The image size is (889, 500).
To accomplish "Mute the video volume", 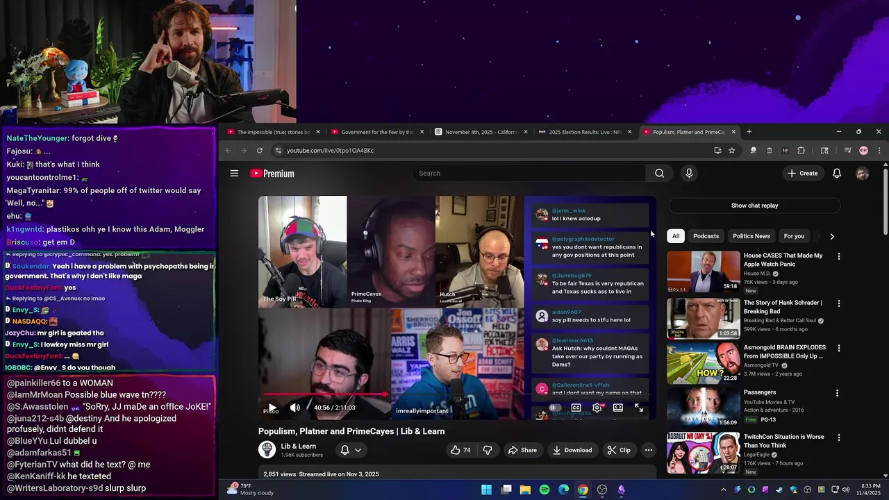I will [x=295, y=408].
